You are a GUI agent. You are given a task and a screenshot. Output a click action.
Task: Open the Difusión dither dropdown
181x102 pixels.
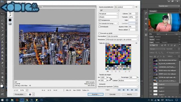tap(109, 17)
